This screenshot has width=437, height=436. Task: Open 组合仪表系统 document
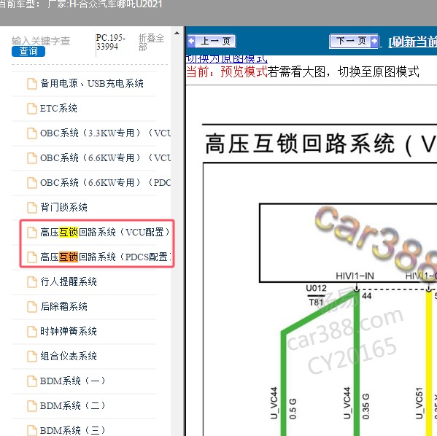[69, 356]
